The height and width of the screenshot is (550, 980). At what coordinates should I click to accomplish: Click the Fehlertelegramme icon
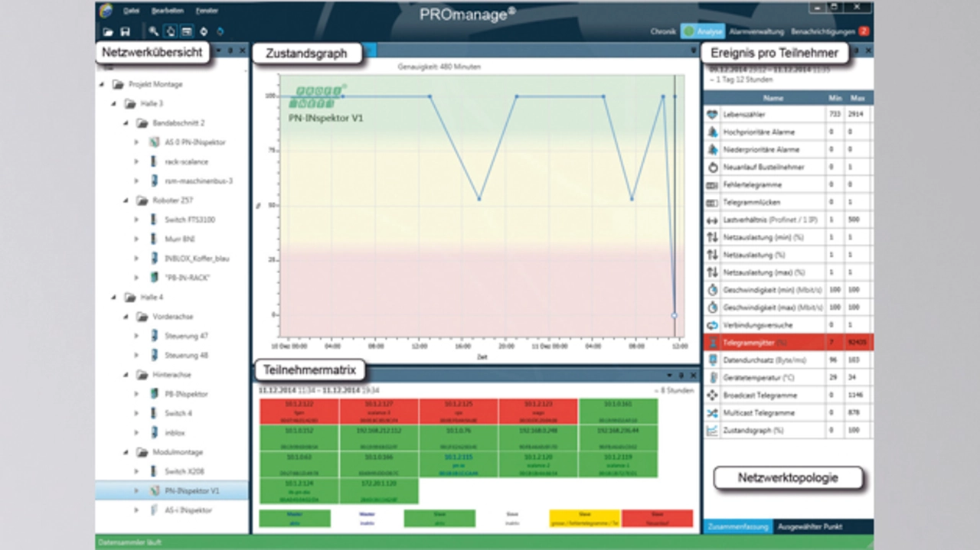coord(712,185)
